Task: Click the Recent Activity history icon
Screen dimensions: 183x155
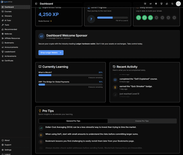Action: tap(114, 67)
